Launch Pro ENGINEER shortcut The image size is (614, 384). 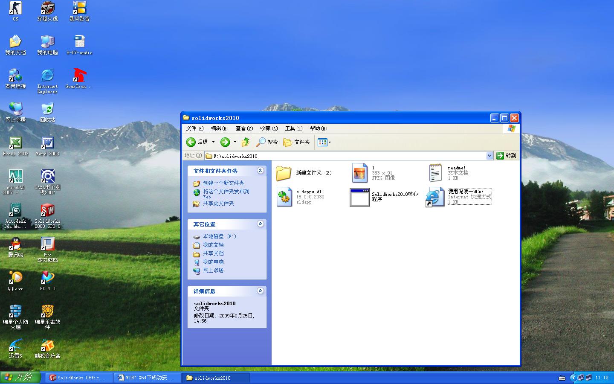click(x=47, y=249)
